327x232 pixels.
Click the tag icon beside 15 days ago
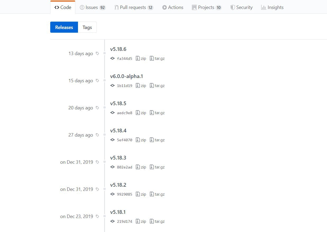(x=97, y=81)
